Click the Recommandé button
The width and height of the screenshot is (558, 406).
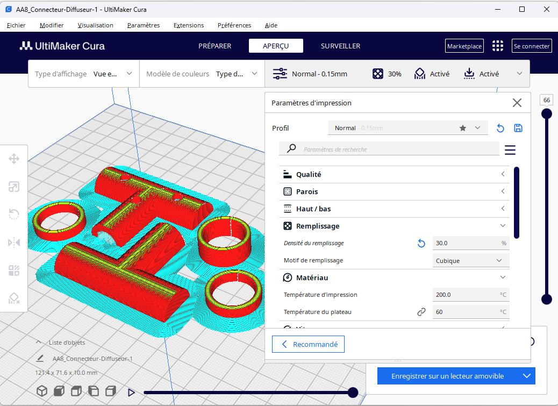(x=308, y=344)
